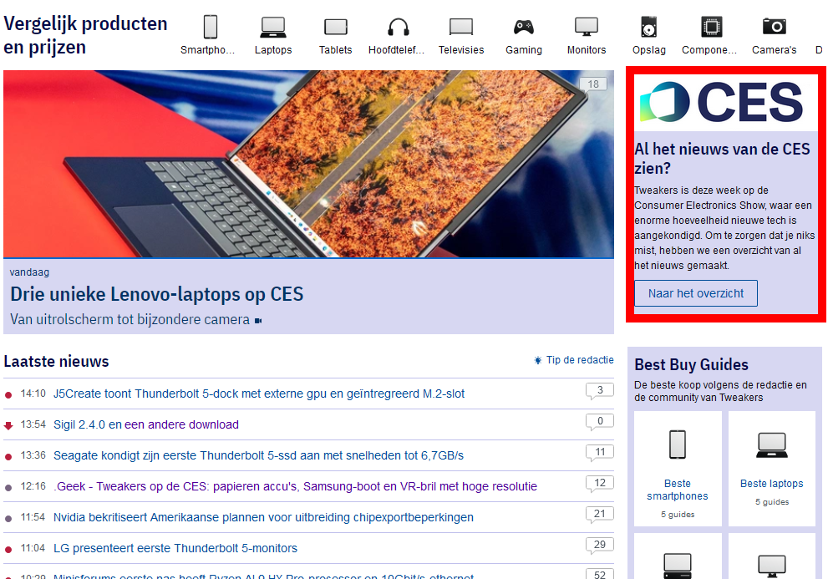
Task: Click the Best Buy Guides heading
Action: [691, 364]
